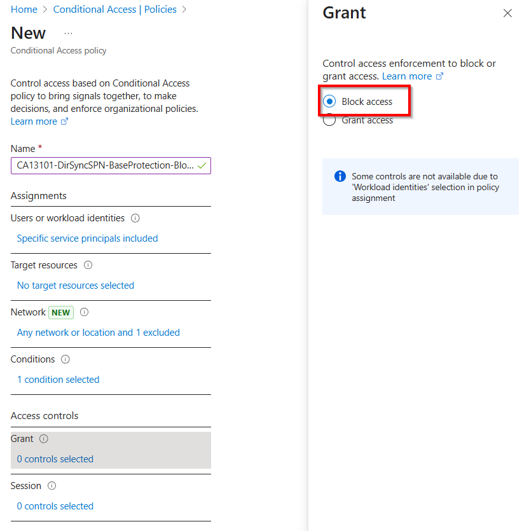Open the ellipsis more options next to New
The width and height of the screenshot is (529, 531).
pos(68,33)
